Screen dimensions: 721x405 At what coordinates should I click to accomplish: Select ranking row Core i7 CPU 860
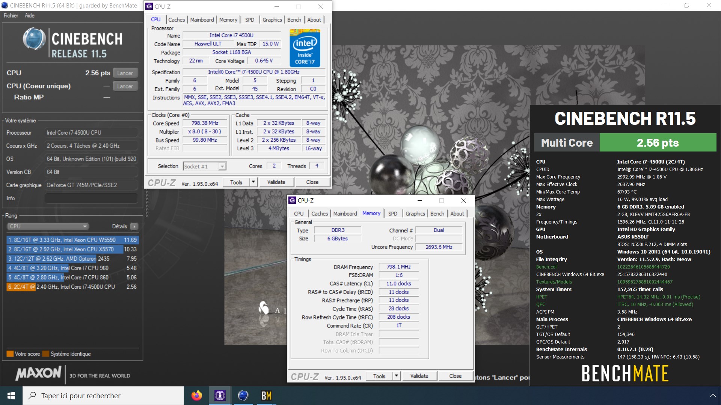72,277
